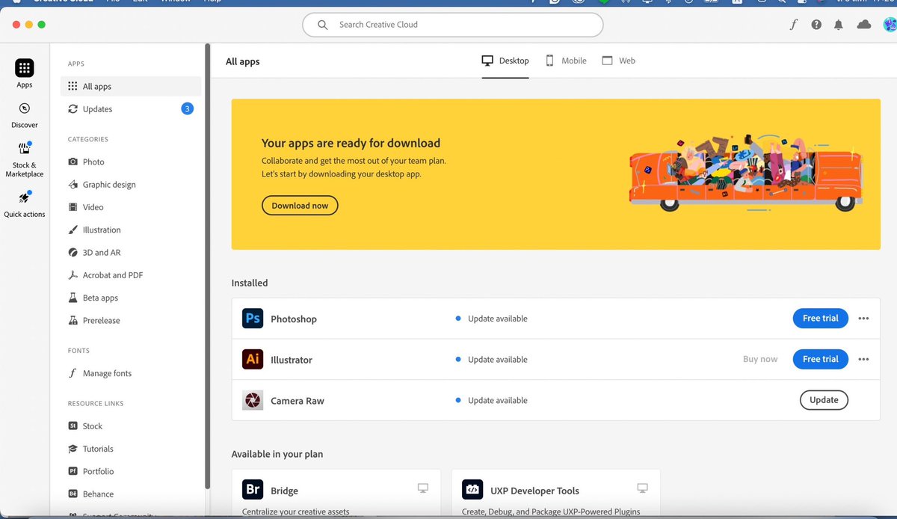
Task: Click the Updates count badge showing 3
Action: [x=187, y=109]
